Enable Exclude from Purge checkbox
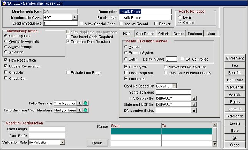Viewport: 248px width, 150px height. tap(68, 72)
